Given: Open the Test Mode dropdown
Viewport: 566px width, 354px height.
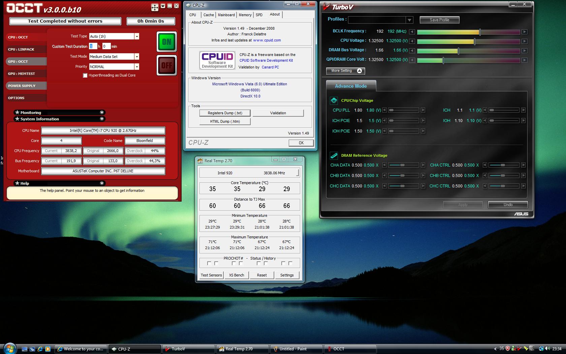Looking at the screenshot, I should [x=137, y=57].
